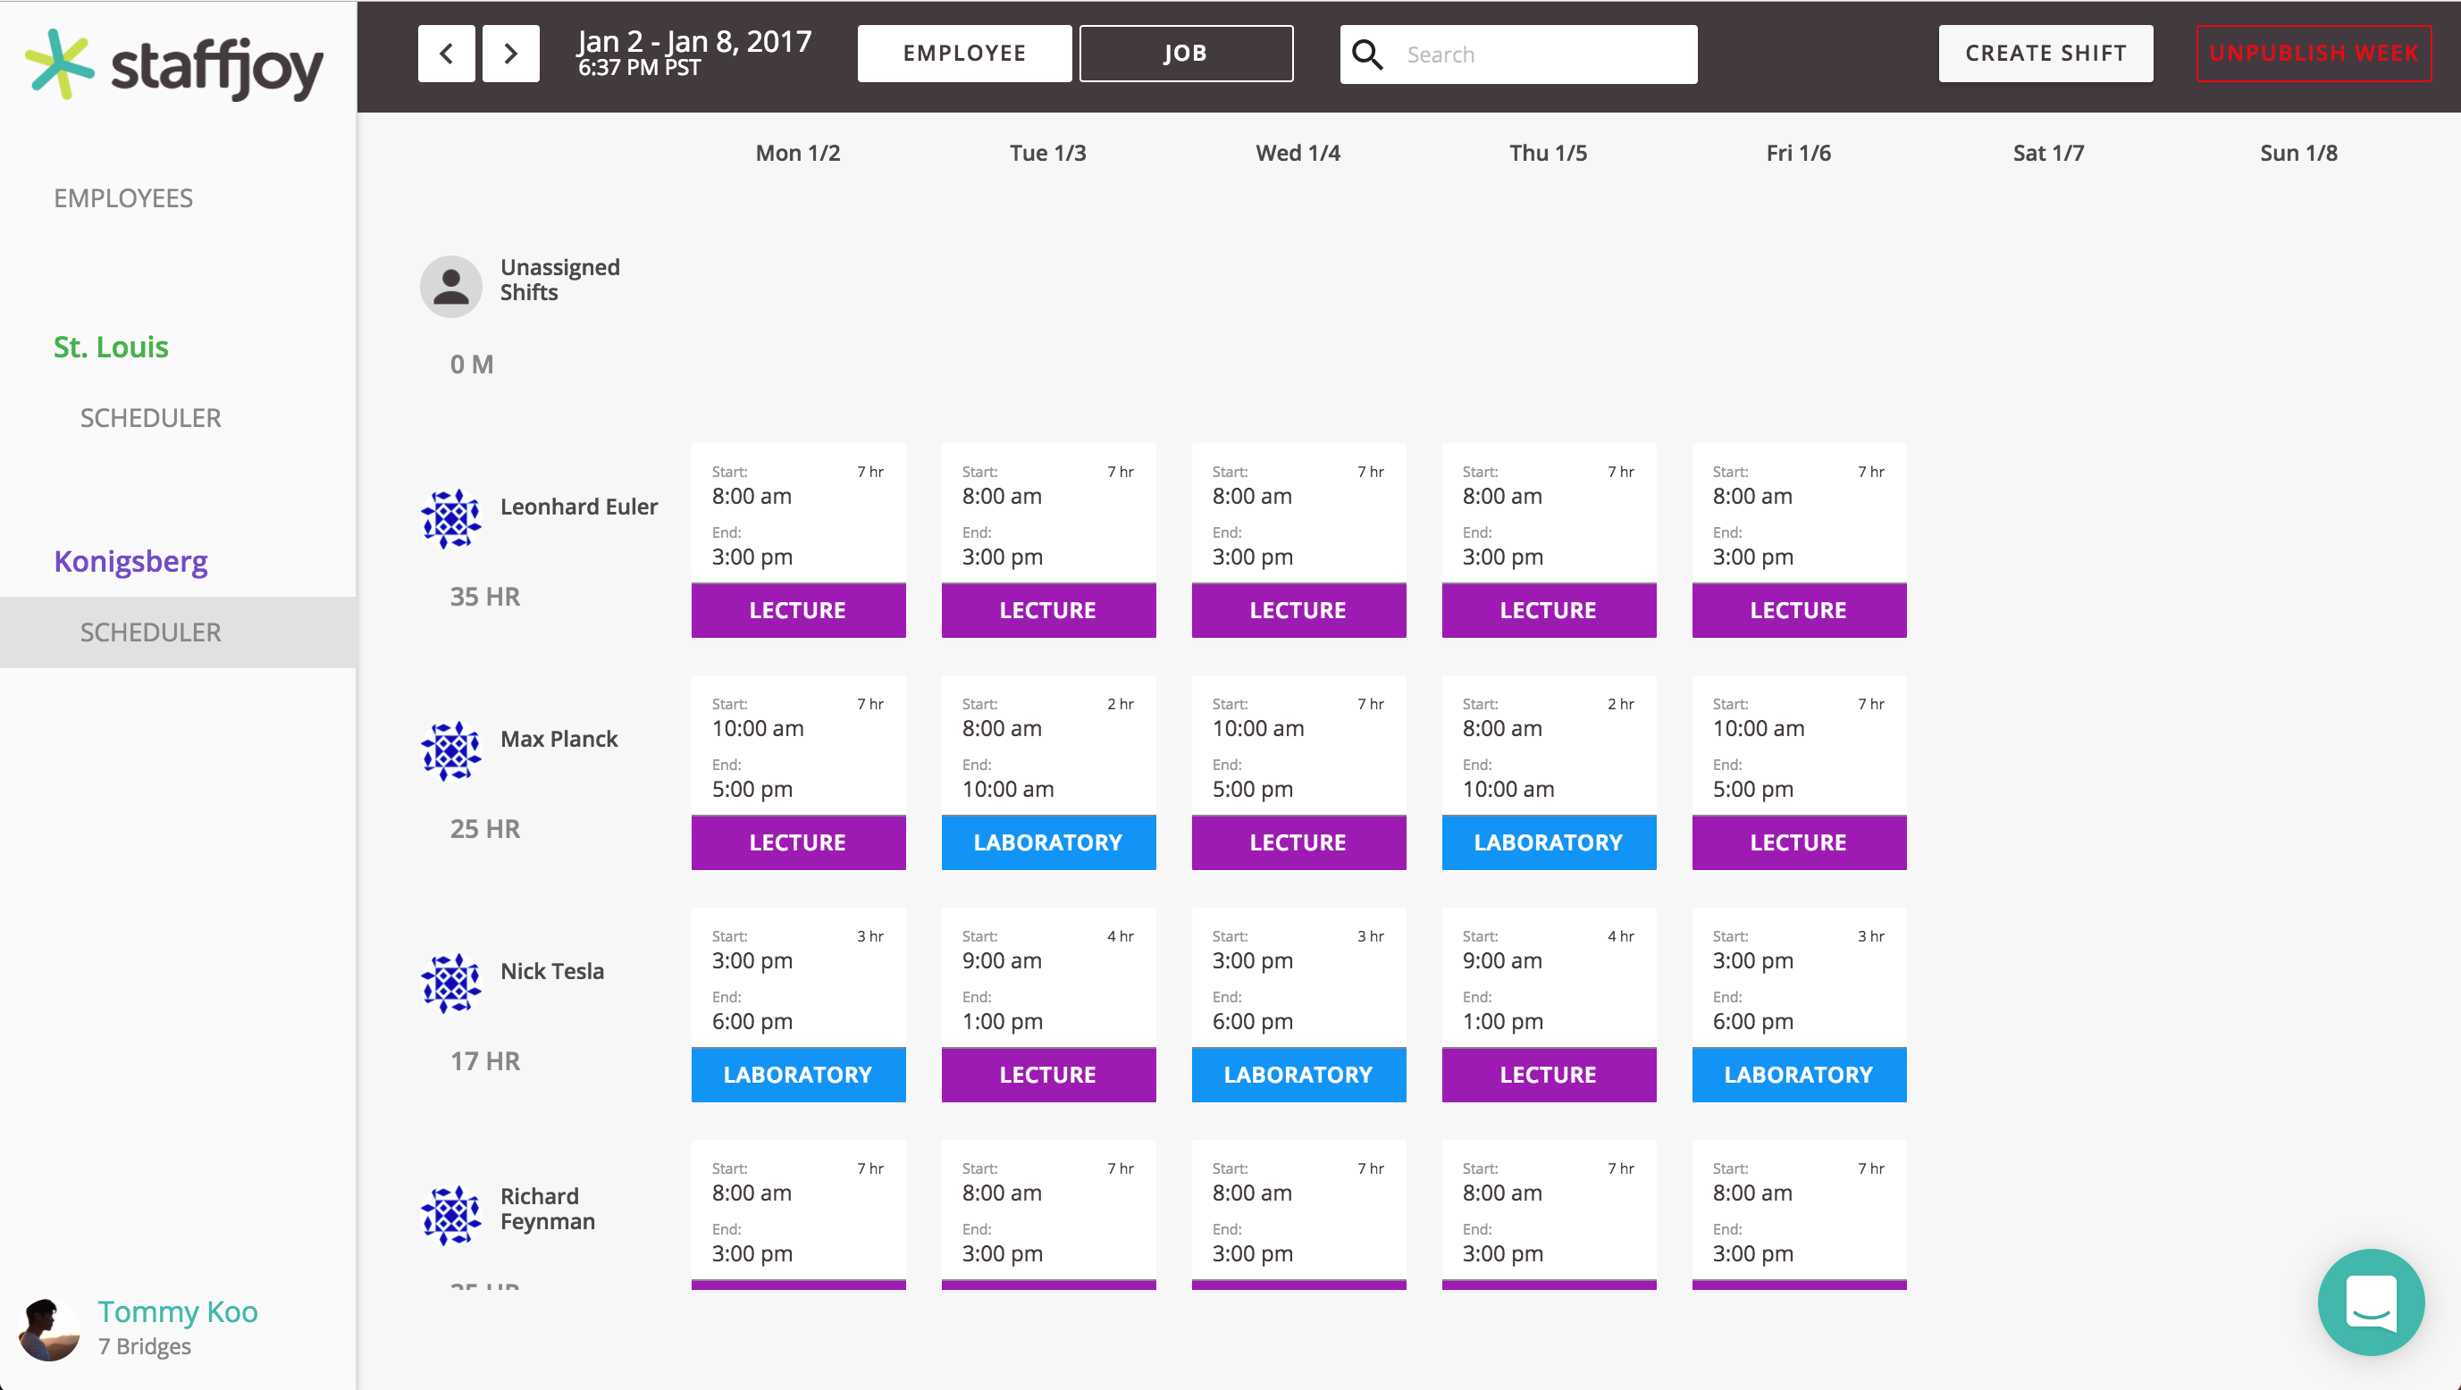The height and width of the screenshot is (1390, 2461).
Task: Advance to next week arrow
Action: (x=510, y=54)
